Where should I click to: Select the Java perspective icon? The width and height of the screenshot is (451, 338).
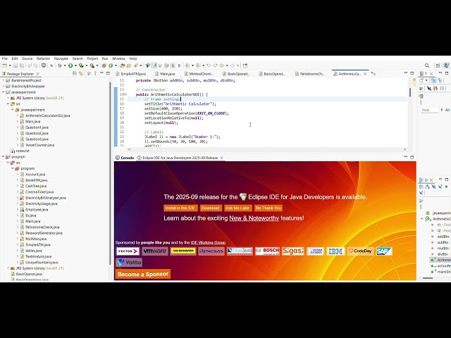tap(446, 65)
